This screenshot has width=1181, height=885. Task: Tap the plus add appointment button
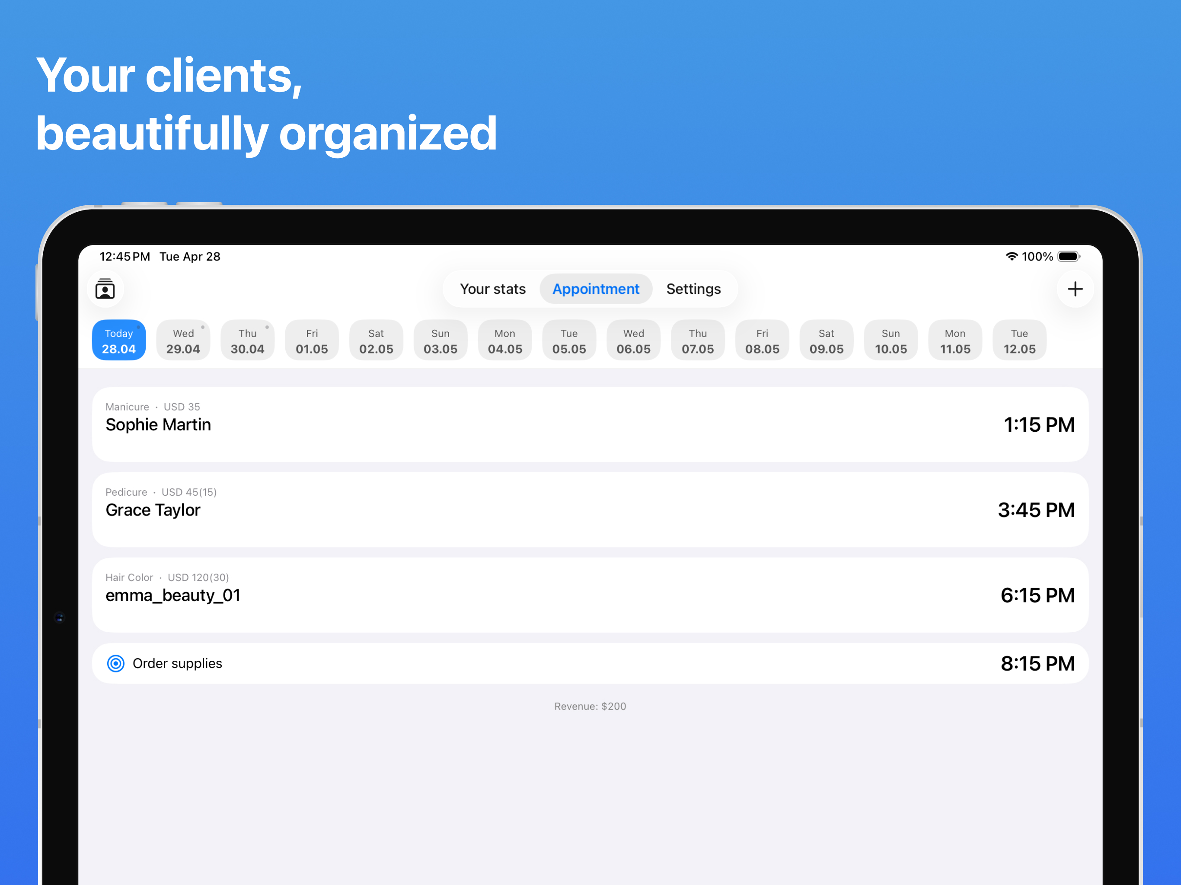click(x=1075, y=289)
